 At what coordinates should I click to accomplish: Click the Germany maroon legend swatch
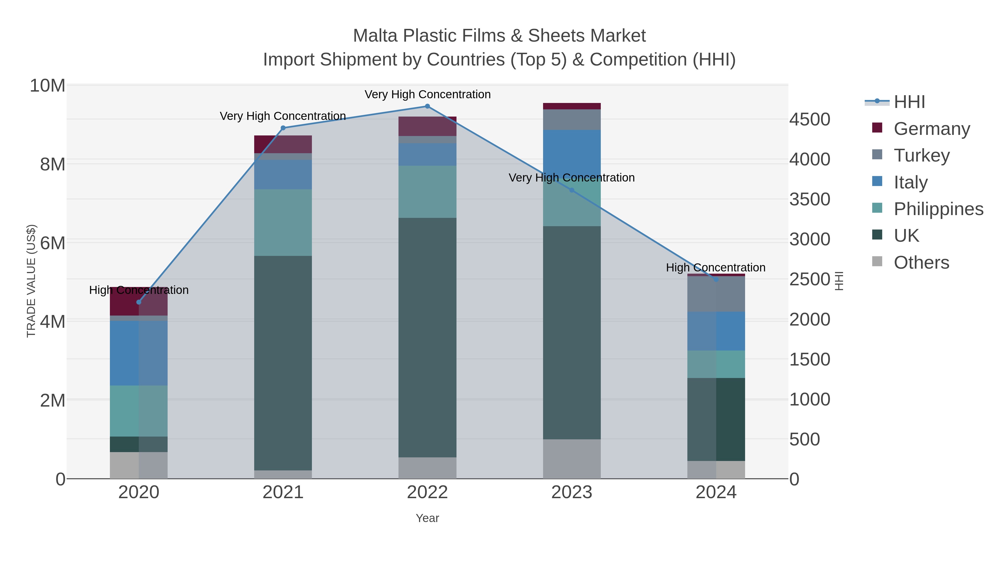[877, 128]
